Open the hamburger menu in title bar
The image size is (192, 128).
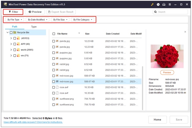pyautogui.click(x=170, y=4)
